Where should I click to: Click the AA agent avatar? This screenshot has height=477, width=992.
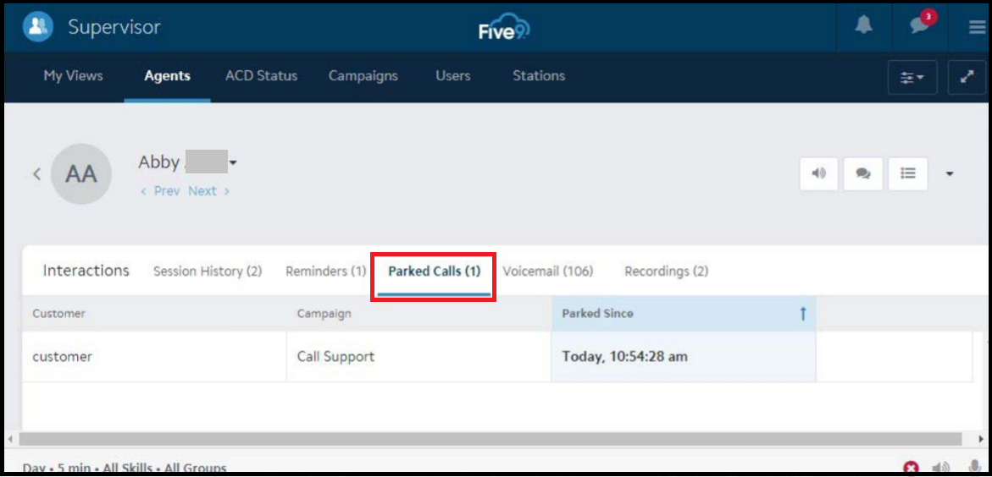pyautogui.click(x=81, y=173)
